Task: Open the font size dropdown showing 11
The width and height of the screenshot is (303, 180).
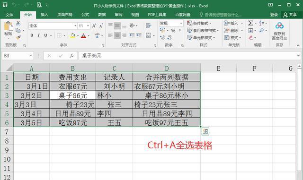Action: pos(88,26)
